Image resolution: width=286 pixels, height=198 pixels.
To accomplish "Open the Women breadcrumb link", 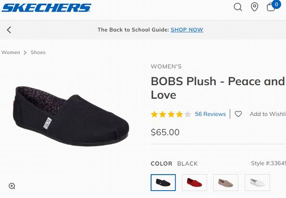I will pos(11,52).
